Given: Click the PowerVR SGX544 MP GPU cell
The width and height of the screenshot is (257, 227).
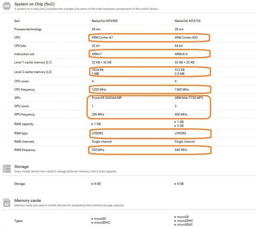Looking at the screenshot, I should [107, 98].
